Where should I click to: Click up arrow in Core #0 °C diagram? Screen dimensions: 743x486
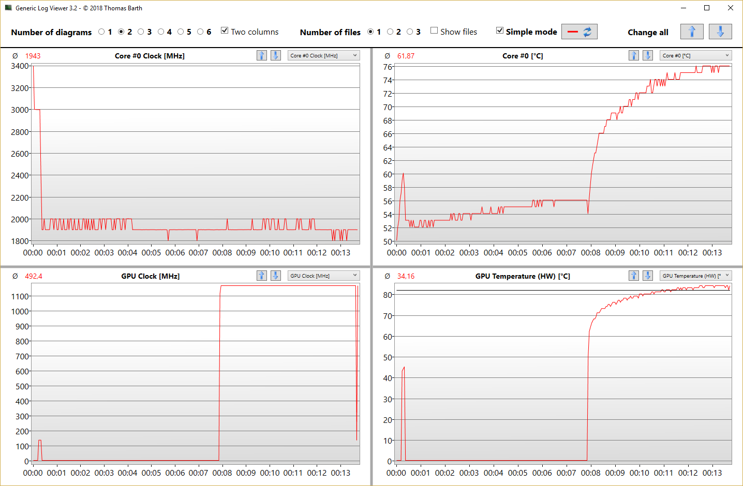[634, 55]
